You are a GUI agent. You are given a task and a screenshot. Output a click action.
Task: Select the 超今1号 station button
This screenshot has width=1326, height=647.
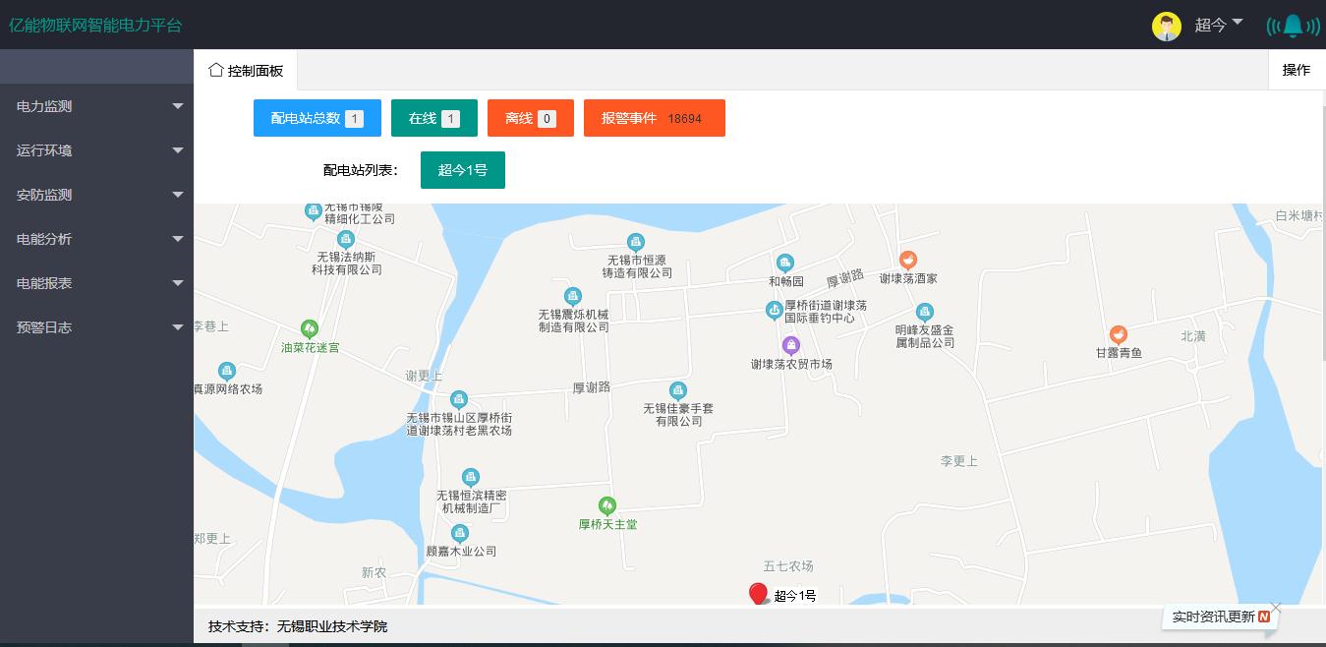tap(462, 170)
